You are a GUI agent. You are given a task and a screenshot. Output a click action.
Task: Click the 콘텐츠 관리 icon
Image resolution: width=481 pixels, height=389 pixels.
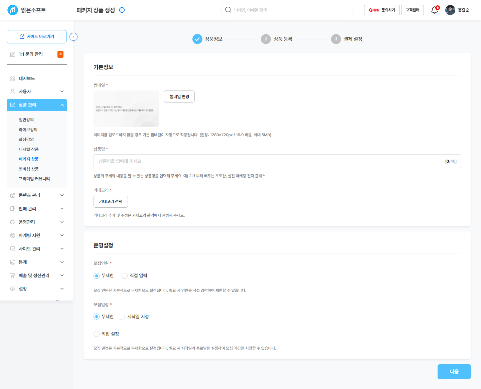tap(13, 195)
